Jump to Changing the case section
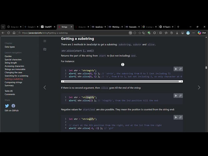 tap(13, 72)
